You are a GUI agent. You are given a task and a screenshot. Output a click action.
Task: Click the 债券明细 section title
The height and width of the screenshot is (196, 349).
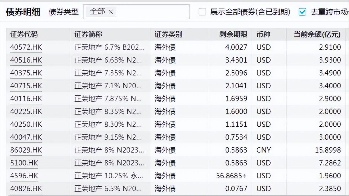(23, 12)
